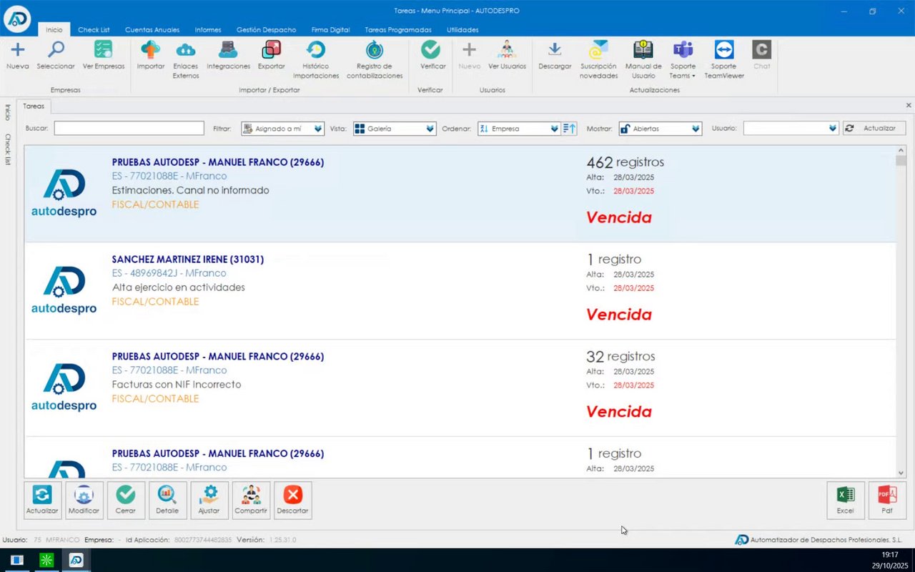Select task 'Facturas con NIF Incorrecto'
This screenshot has width=915, height=572.
click(x=460, y=388)
